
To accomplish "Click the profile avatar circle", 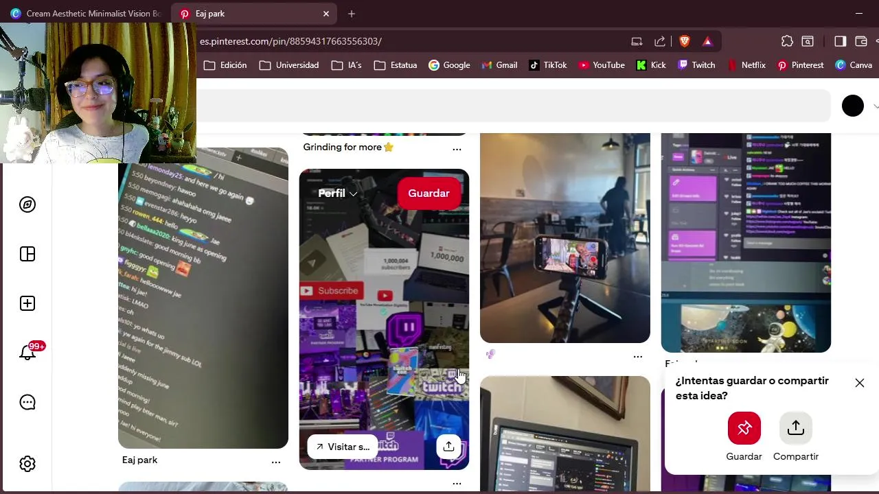I will tap(853, 106).
